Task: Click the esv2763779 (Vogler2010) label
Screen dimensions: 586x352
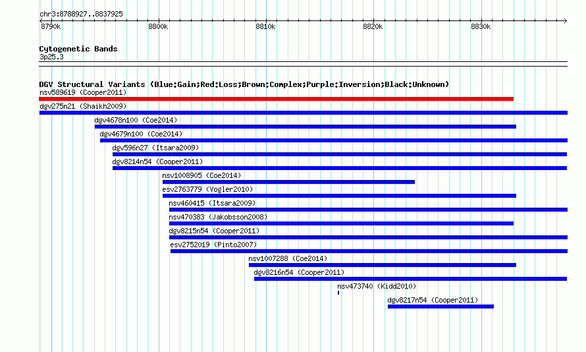Action: [207, 189]
